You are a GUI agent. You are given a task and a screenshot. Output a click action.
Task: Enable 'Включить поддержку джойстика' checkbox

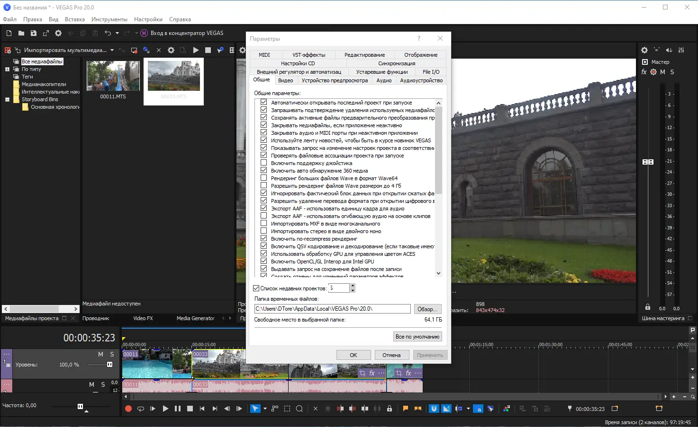[264, 163]
